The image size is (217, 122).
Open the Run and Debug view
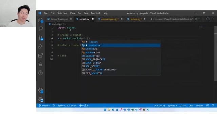(x=41, y=46)
